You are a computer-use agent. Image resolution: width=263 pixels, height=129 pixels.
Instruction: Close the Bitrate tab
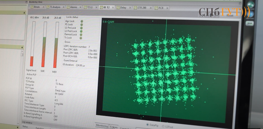(x=43, y=7)
